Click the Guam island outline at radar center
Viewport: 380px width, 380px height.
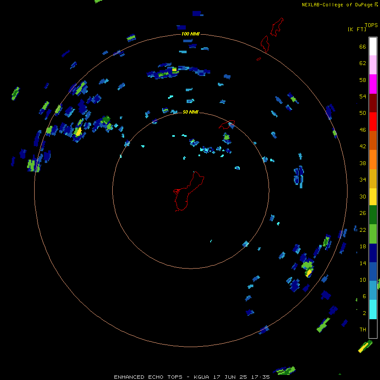coord(189,191)
